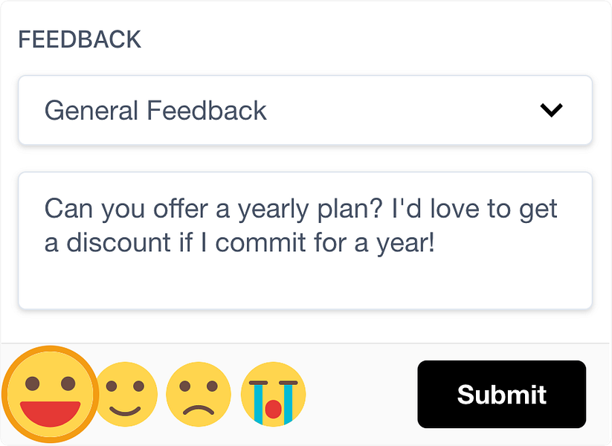
Task: Expand feedback type list via chevron
Action: pyautogui.click(x=551, y=110)
